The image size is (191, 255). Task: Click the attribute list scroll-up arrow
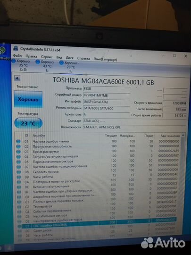(x=183, y=136)
